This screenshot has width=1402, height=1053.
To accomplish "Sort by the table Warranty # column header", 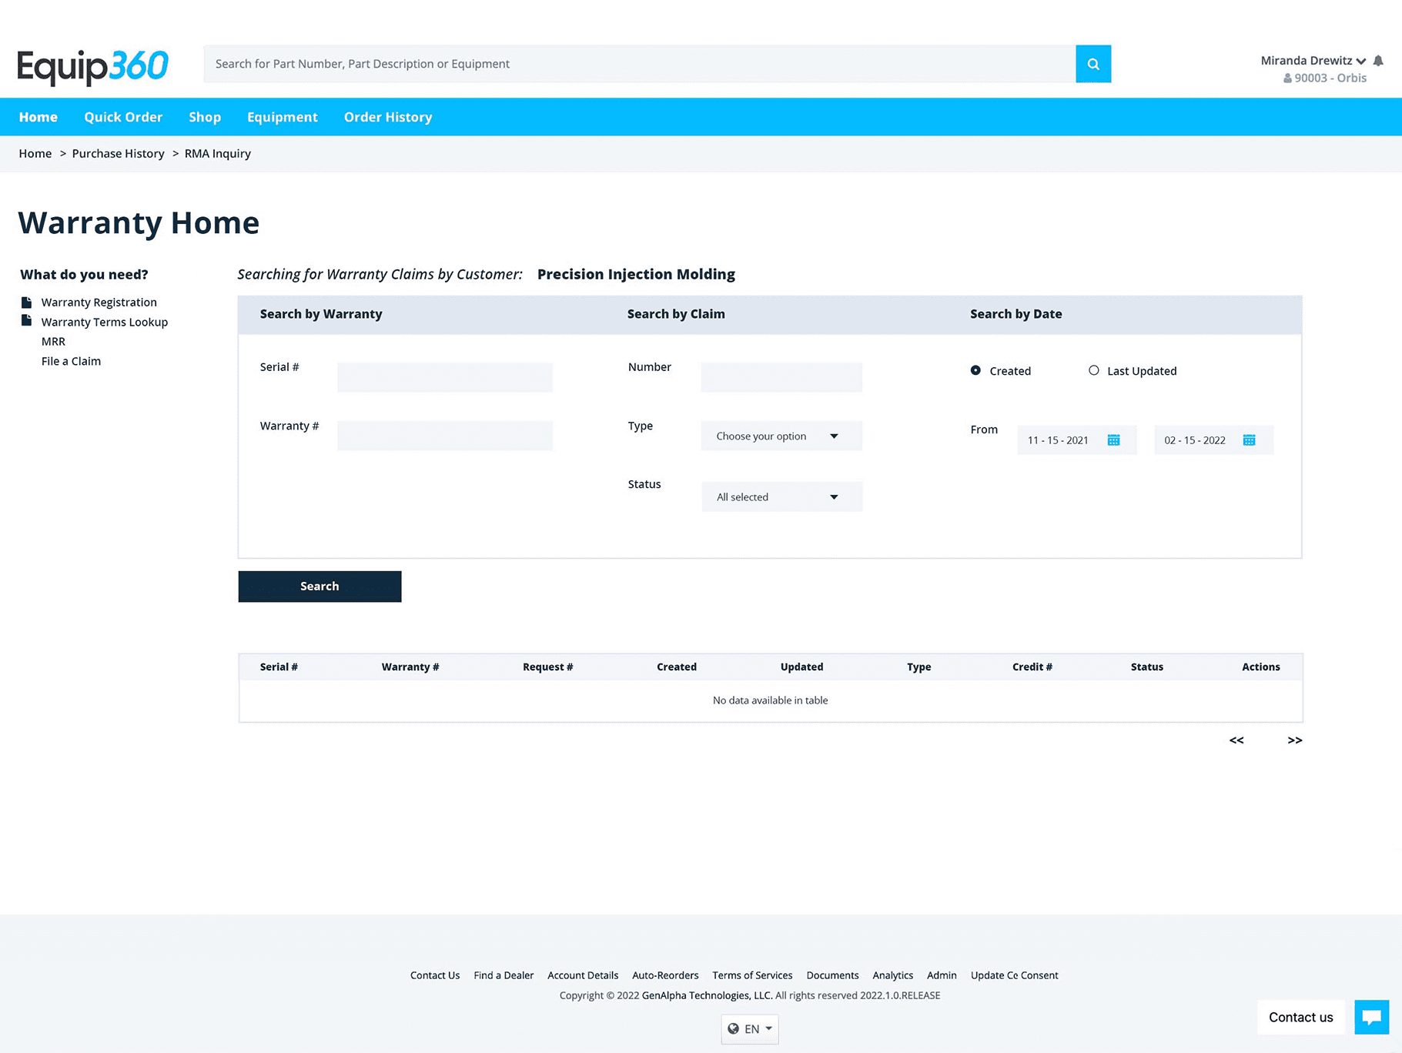I will [410, 667].
